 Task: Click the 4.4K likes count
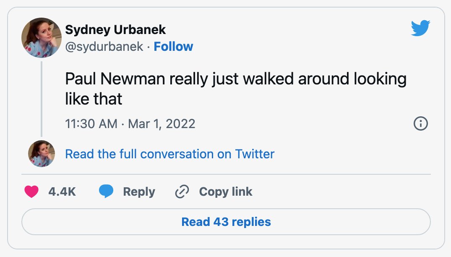(x=62, y=191)
